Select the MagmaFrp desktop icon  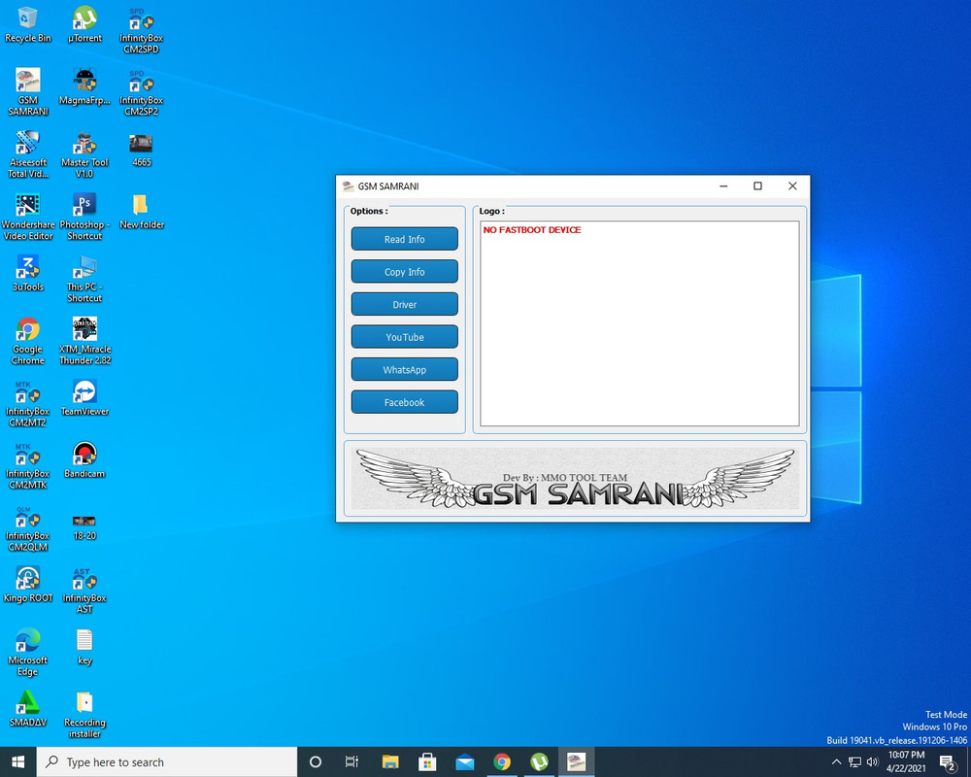84,87
